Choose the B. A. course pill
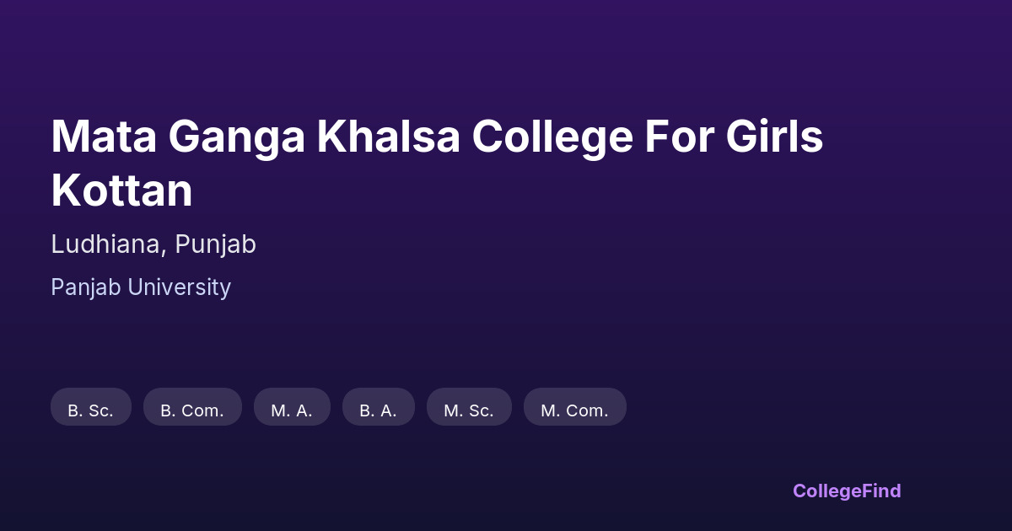Screen dimensions: 1012x531 click(378, 410)
